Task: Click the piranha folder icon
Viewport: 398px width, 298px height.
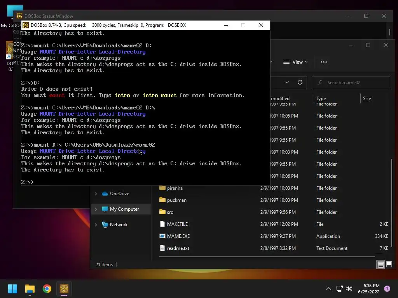Action: (x=162, y=188)
